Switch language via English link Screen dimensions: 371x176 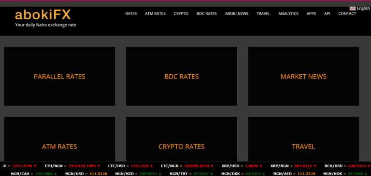pyautogui.click(x=363, y=9)
